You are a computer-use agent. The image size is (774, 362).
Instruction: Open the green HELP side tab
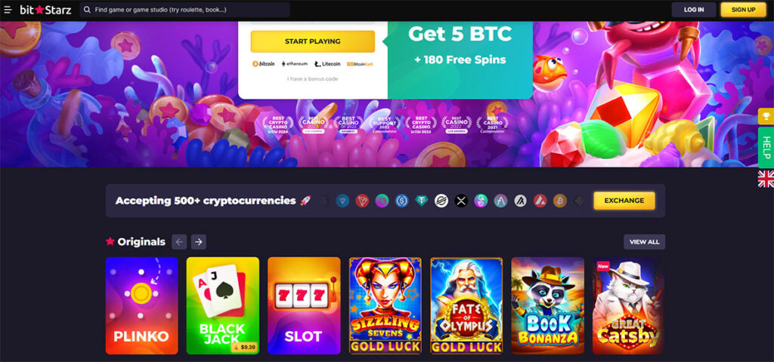766,147
